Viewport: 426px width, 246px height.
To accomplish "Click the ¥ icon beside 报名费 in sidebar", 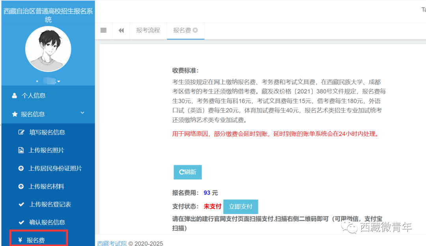I will (x=22, y=239).
